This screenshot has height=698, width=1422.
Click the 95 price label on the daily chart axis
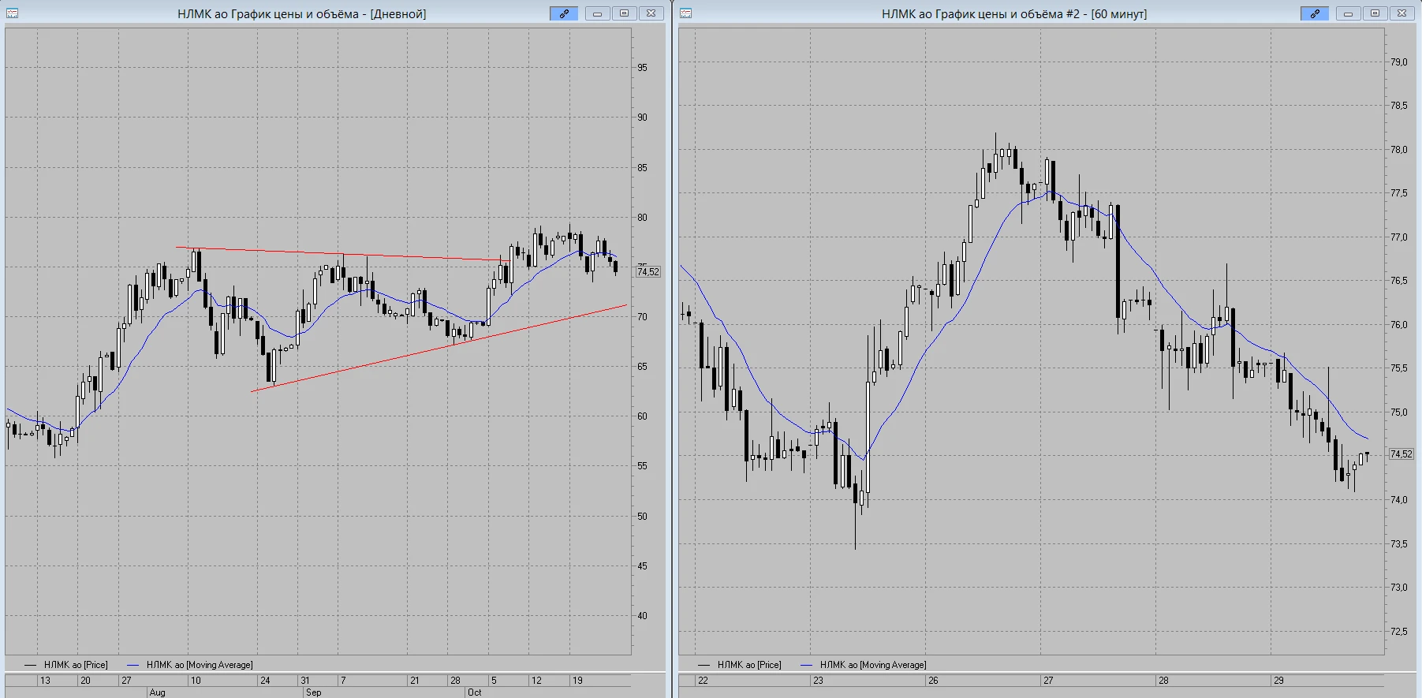642,68
